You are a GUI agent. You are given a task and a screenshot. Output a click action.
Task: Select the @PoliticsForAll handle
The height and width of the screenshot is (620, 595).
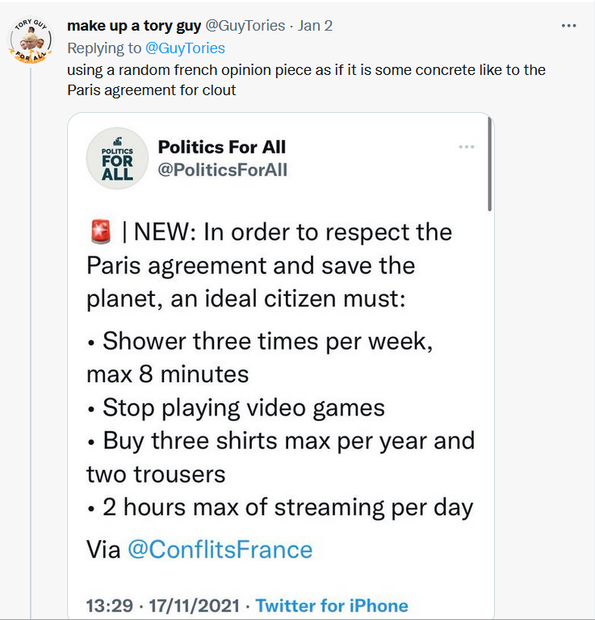click(x=223, y=169)
